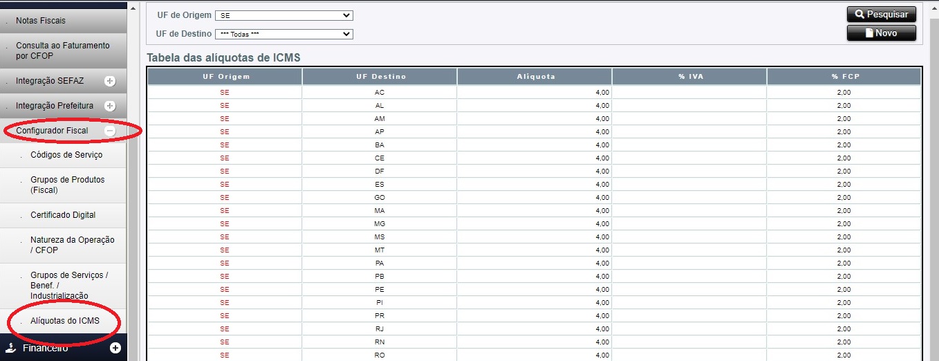Expand the Integração SEFAZ plus icon
The height and width of the screenshot is (361, 939).
109,81
